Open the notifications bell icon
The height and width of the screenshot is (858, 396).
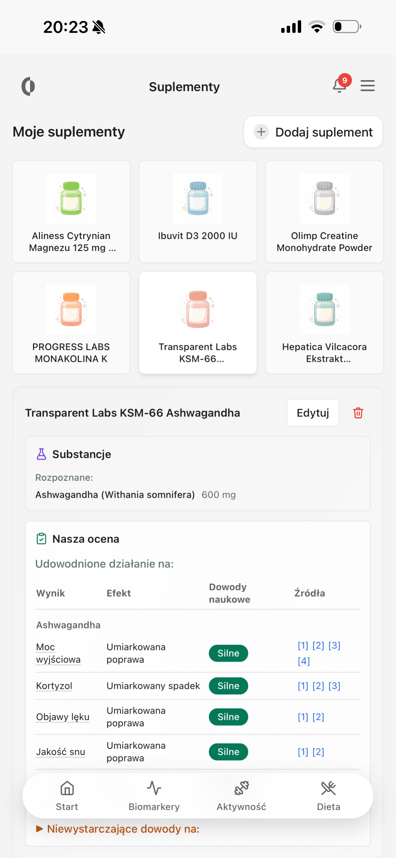(339, 86)
